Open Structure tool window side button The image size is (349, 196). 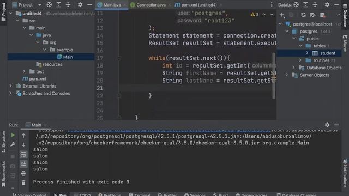pos(4,142)
